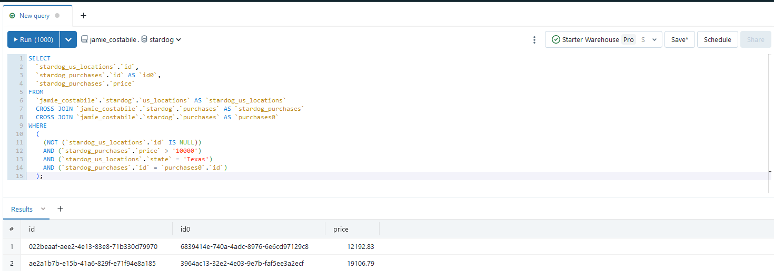
Task: Expand the stardog schema selector chevron
Action: 178,39
